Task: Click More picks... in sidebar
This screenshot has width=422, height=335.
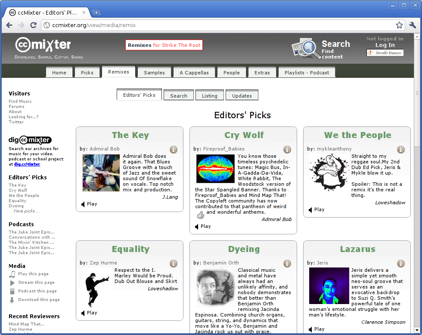Action: tap(26, 211)
